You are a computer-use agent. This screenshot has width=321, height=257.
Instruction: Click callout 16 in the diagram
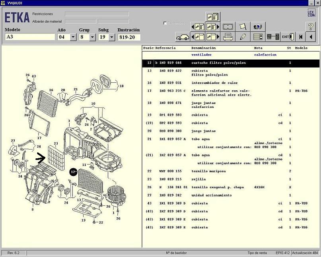click(51, 90)
